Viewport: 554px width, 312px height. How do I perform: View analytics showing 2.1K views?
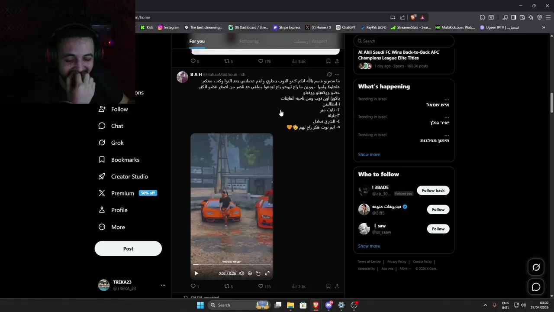pyautogui.click(x=299, y=286)
